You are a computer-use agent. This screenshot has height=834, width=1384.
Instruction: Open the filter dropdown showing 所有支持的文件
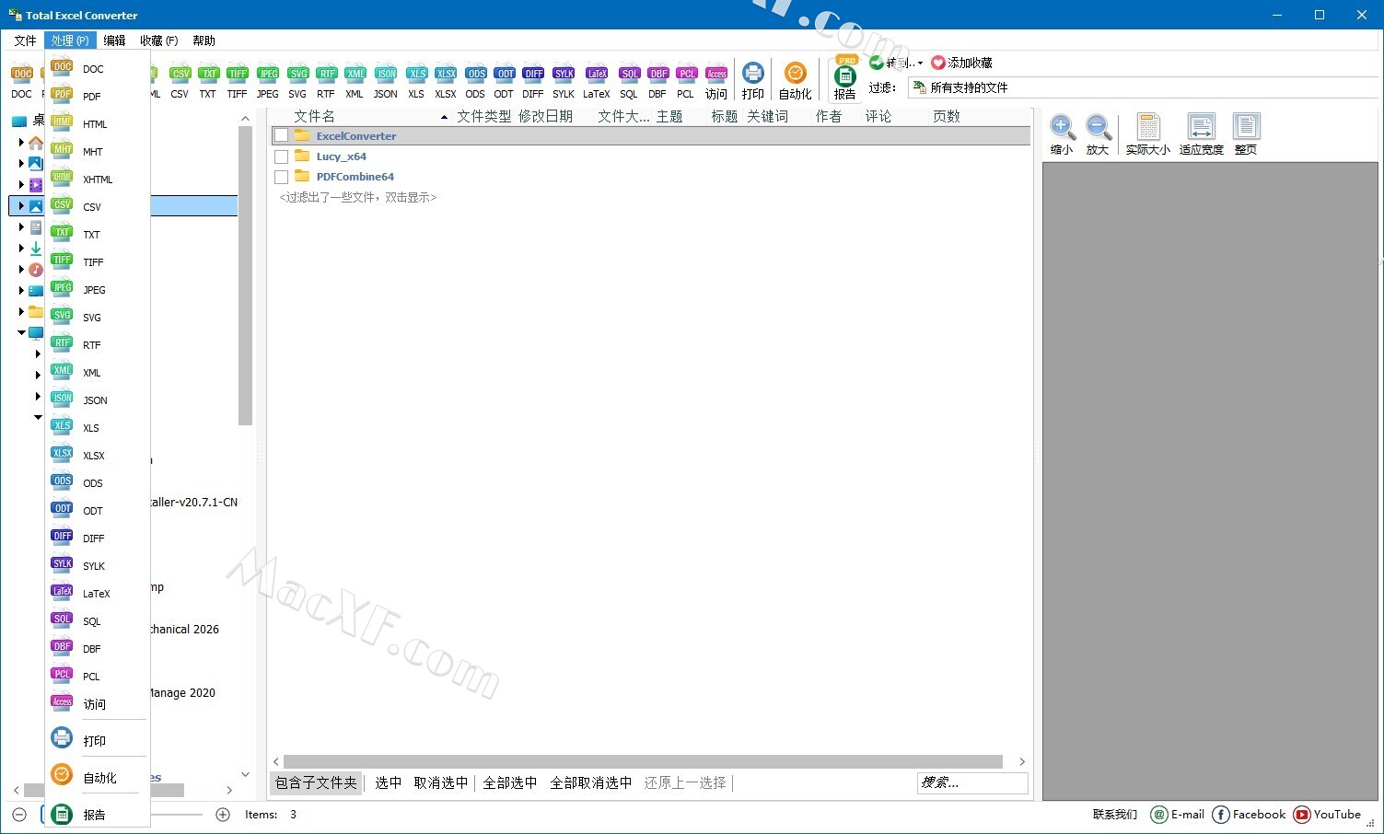coord(967,87)
